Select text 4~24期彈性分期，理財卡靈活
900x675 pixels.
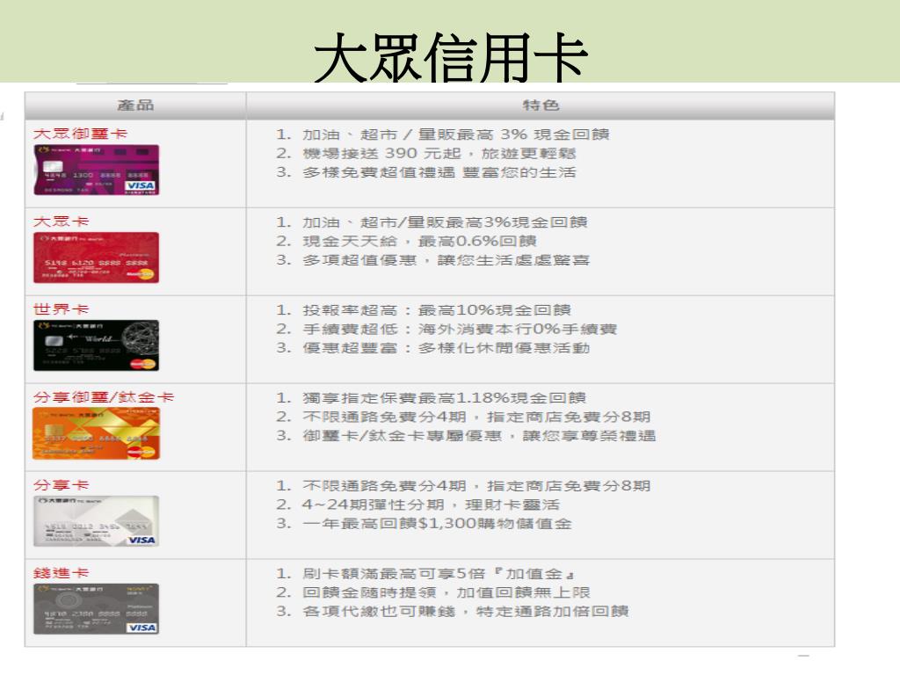point(431,504)
